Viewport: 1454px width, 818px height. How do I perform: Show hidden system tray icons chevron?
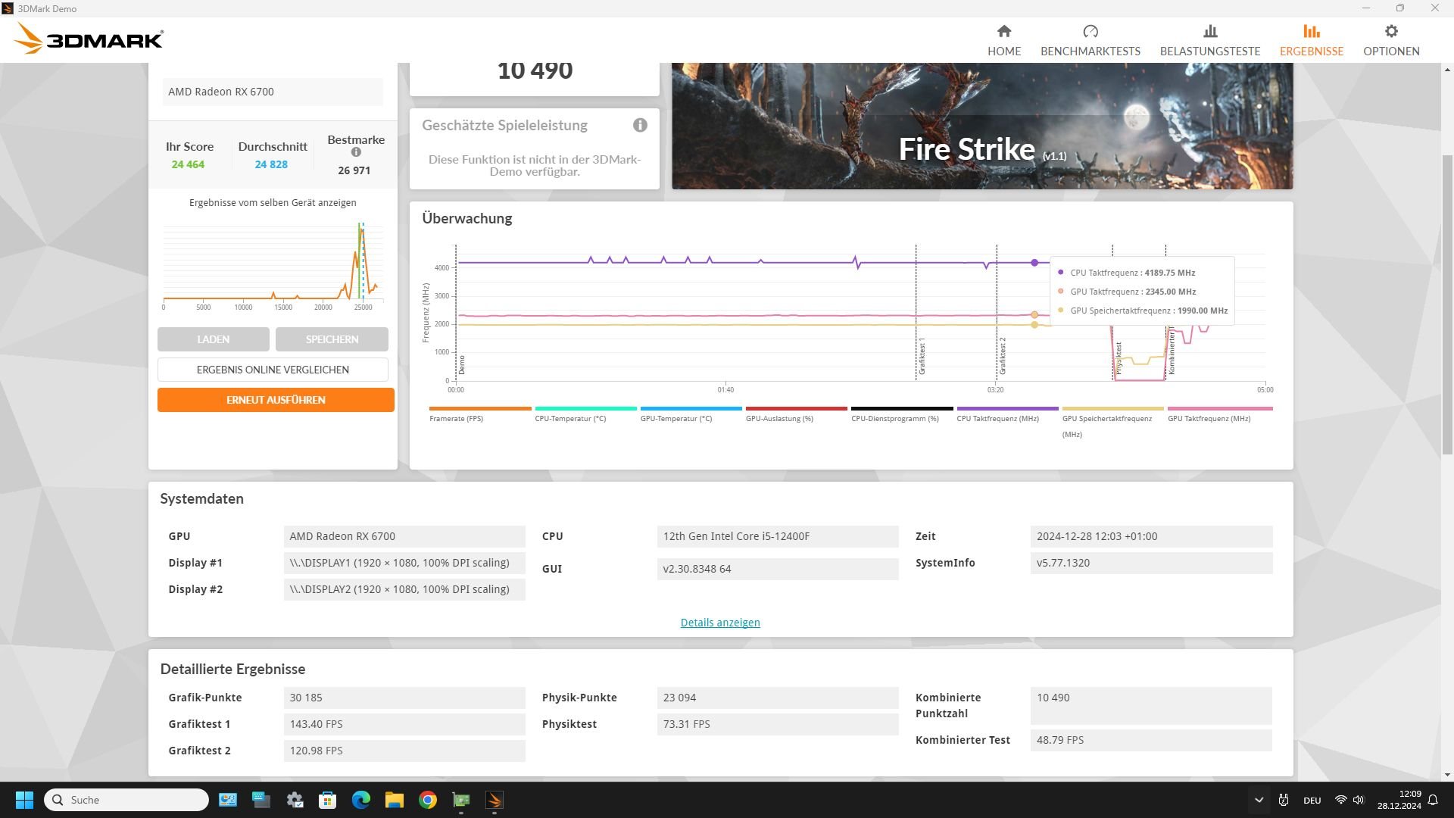click(1259, 800)
